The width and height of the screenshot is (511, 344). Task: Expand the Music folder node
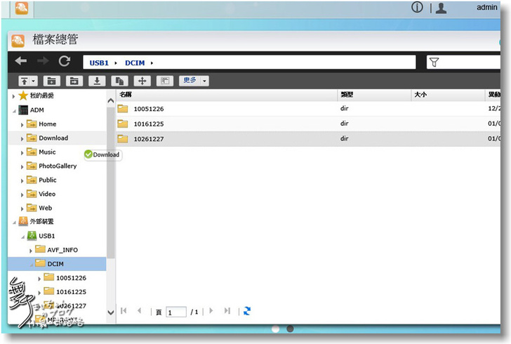coord(22,153)
